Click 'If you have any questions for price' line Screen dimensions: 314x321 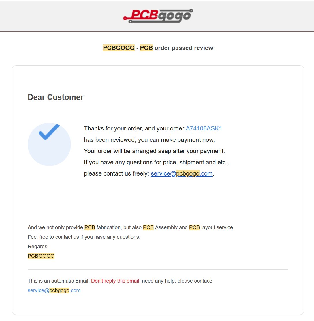click(x=156, y=162)
